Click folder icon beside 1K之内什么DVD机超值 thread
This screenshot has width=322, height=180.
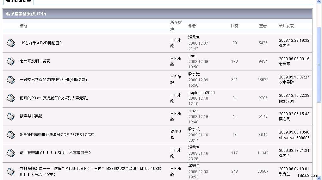click(11, 43)
